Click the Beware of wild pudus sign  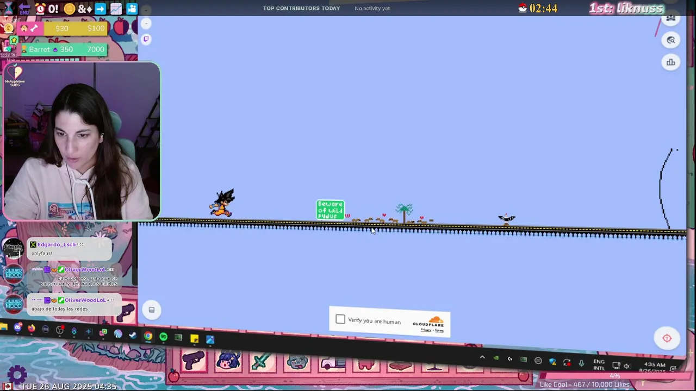point(330,210)
